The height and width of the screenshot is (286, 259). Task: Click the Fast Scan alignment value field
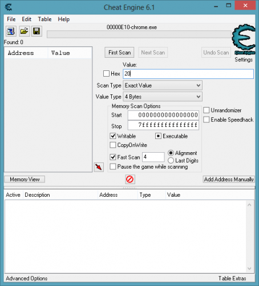pyautogui.click(x=153, y=157)
